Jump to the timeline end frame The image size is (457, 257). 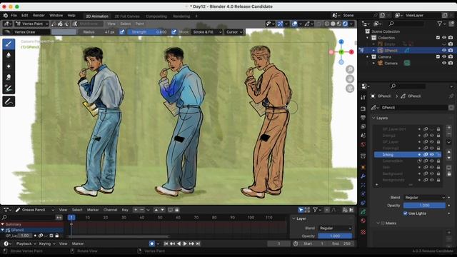click(x=198, y=243)
